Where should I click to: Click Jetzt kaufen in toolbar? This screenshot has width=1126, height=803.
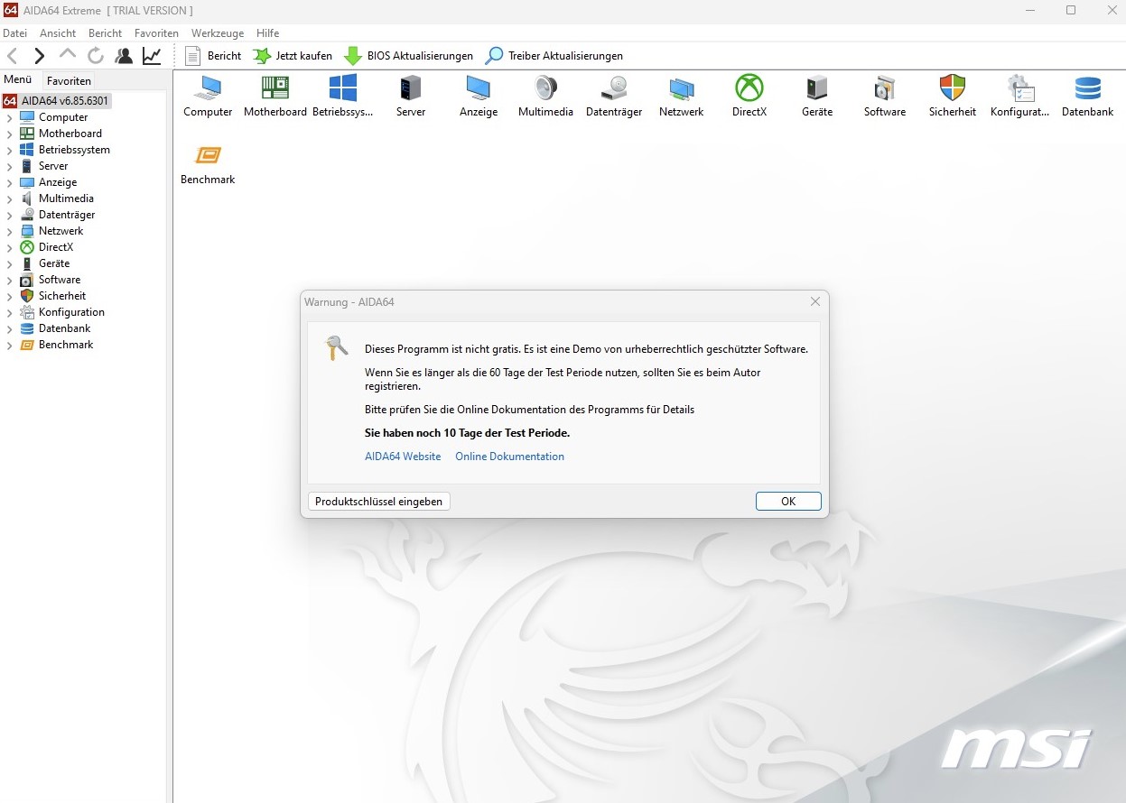coord(293,56)
